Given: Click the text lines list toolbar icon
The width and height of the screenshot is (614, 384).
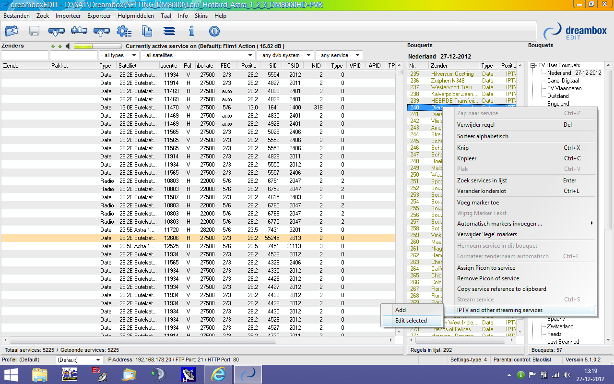Looking at the screenshot, I should [x=169, y=32].
